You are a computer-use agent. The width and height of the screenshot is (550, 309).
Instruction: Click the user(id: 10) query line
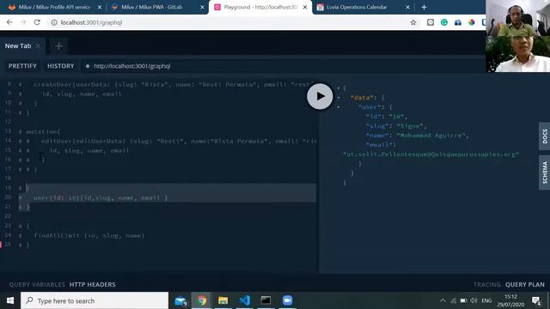click(x=101, y=197)
